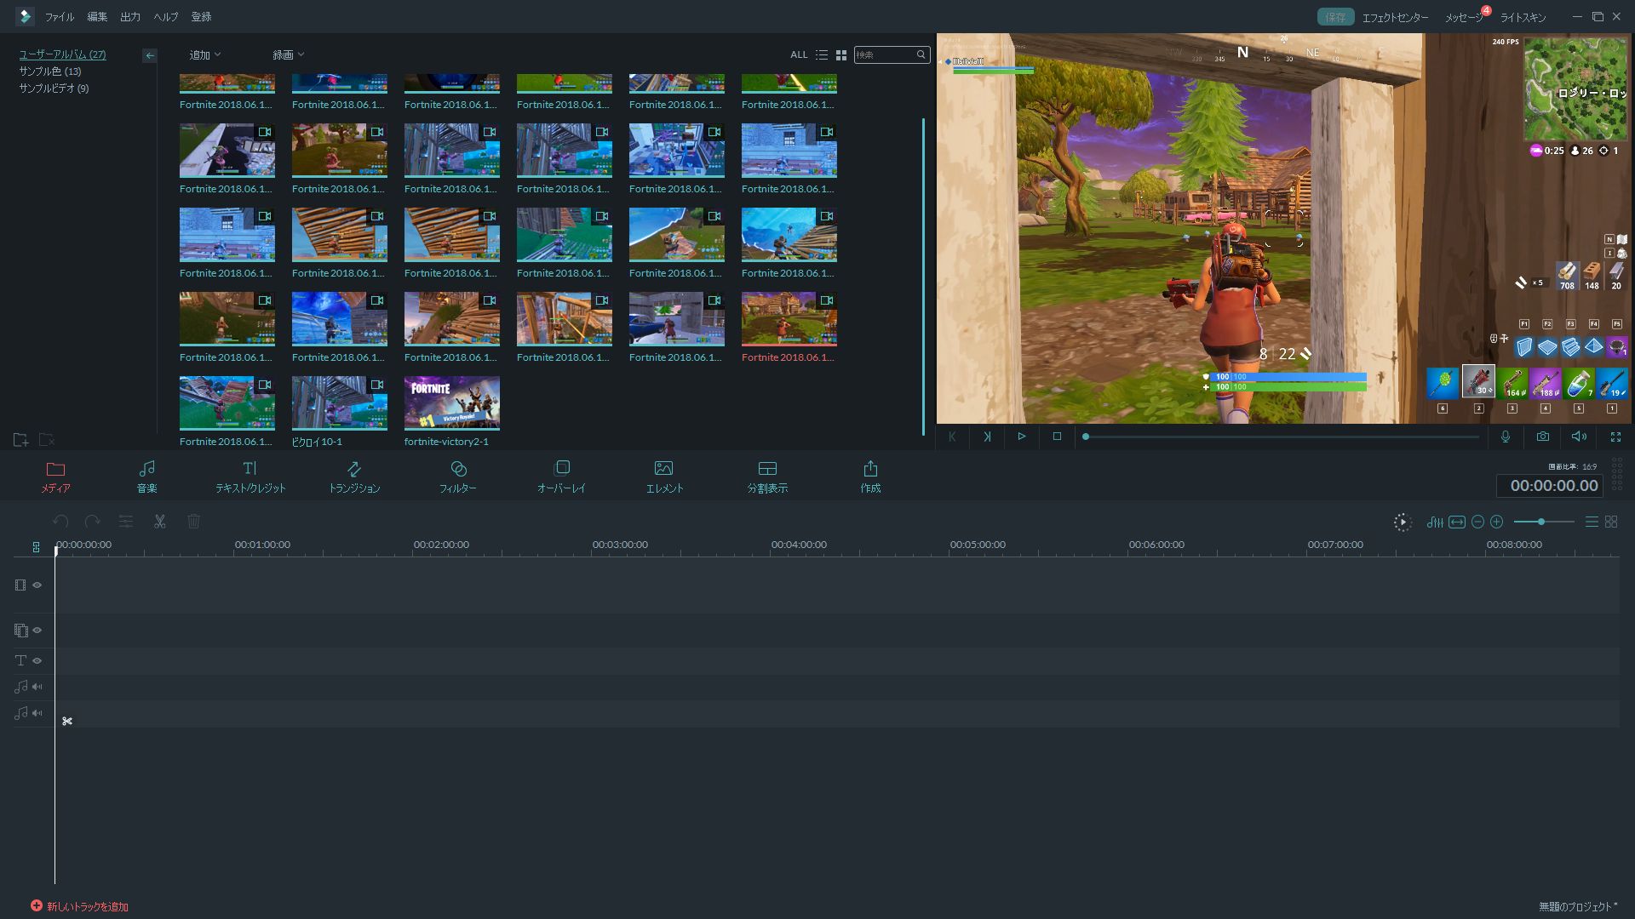Screen dimensions: 1635x919
Task: Switch timeline to list track view icon
Action: (1592, 522)
